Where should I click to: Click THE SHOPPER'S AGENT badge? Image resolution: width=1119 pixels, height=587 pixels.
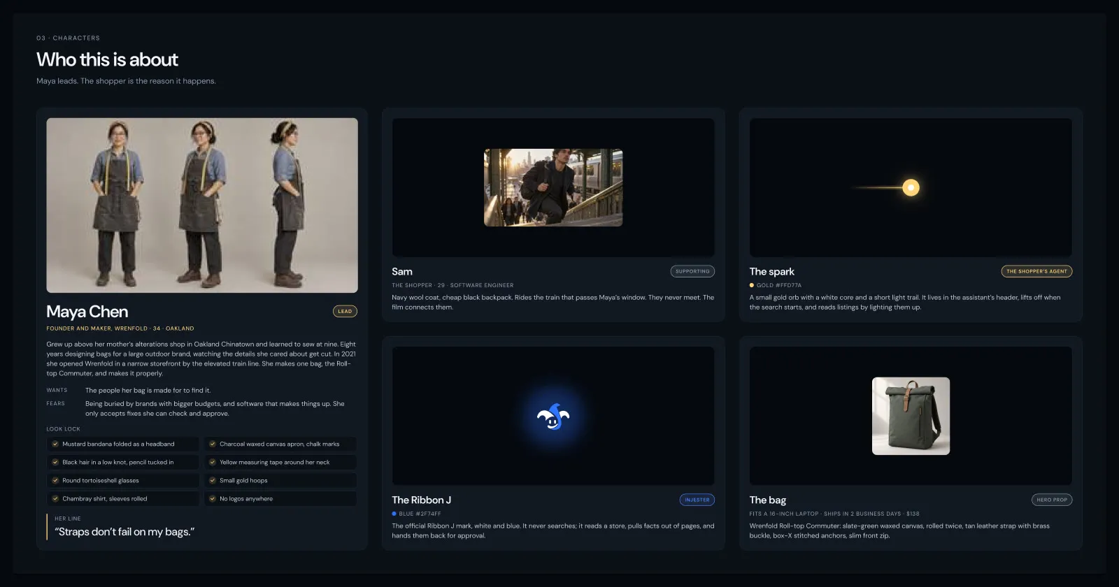coord(1036,271)
